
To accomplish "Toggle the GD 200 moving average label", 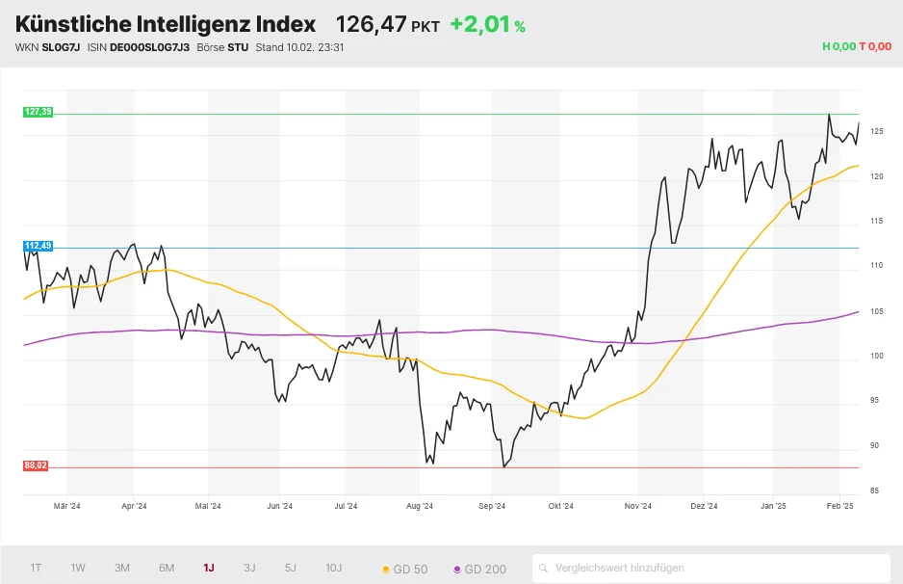I will click(485, 570).
